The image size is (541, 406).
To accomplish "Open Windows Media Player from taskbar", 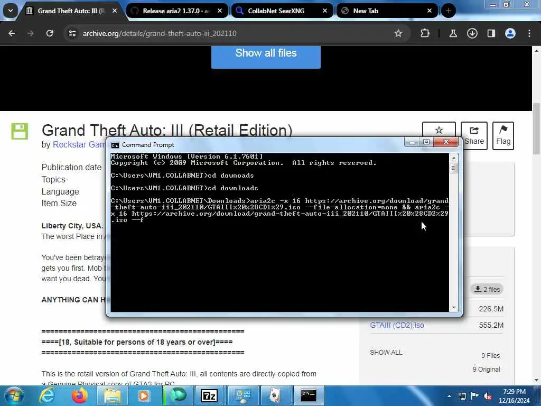I will pyautogui.click(x=144, y=395).
